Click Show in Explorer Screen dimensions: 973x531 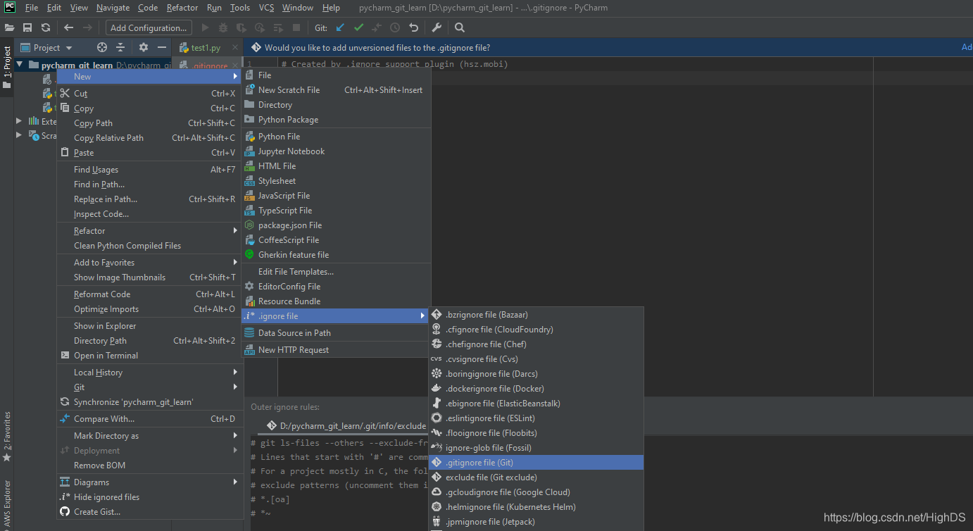point(149,326)
